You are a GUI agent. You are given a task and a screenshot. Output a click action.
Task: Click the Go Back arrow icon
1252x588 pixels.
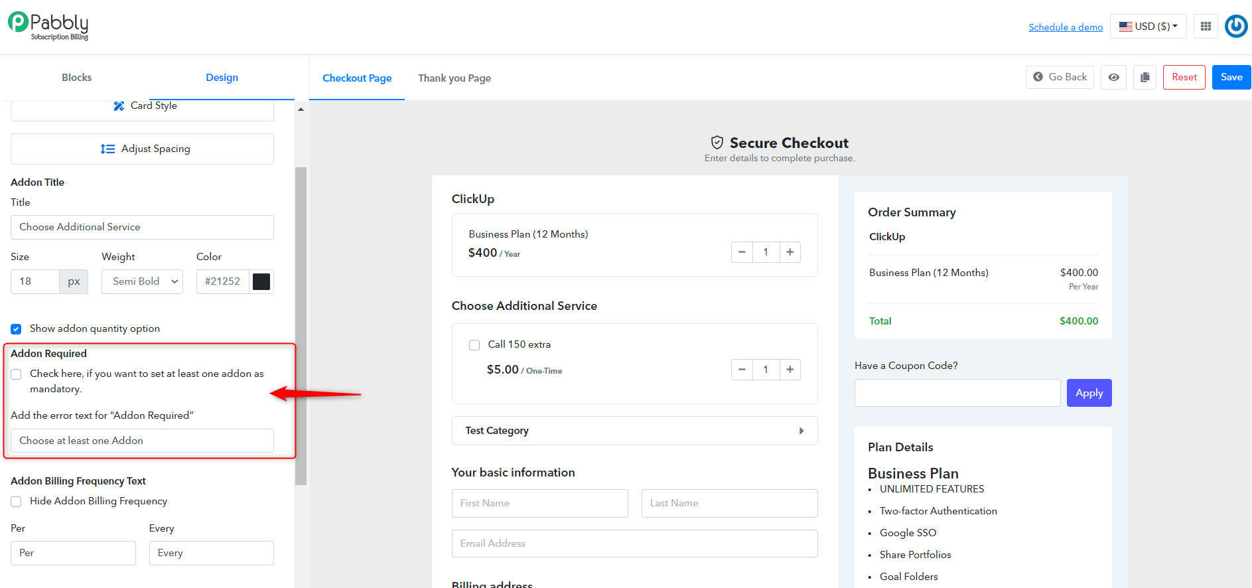coord(1038,77)
